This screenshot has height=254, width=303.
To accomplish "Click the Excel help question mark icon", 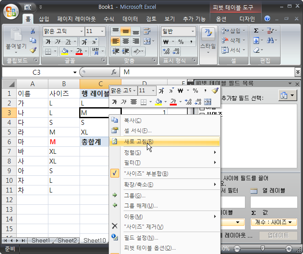I will 267,18.
